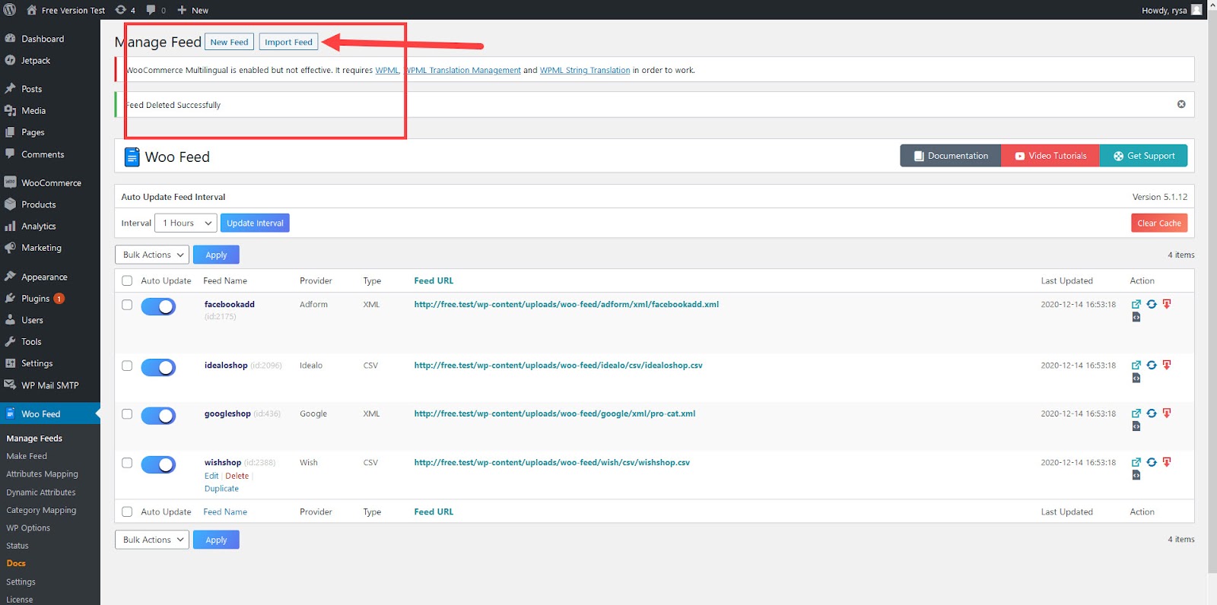View the facebookadd feed via external-link icon
The image size is (1217, 605).
(x=1136, y=304)
